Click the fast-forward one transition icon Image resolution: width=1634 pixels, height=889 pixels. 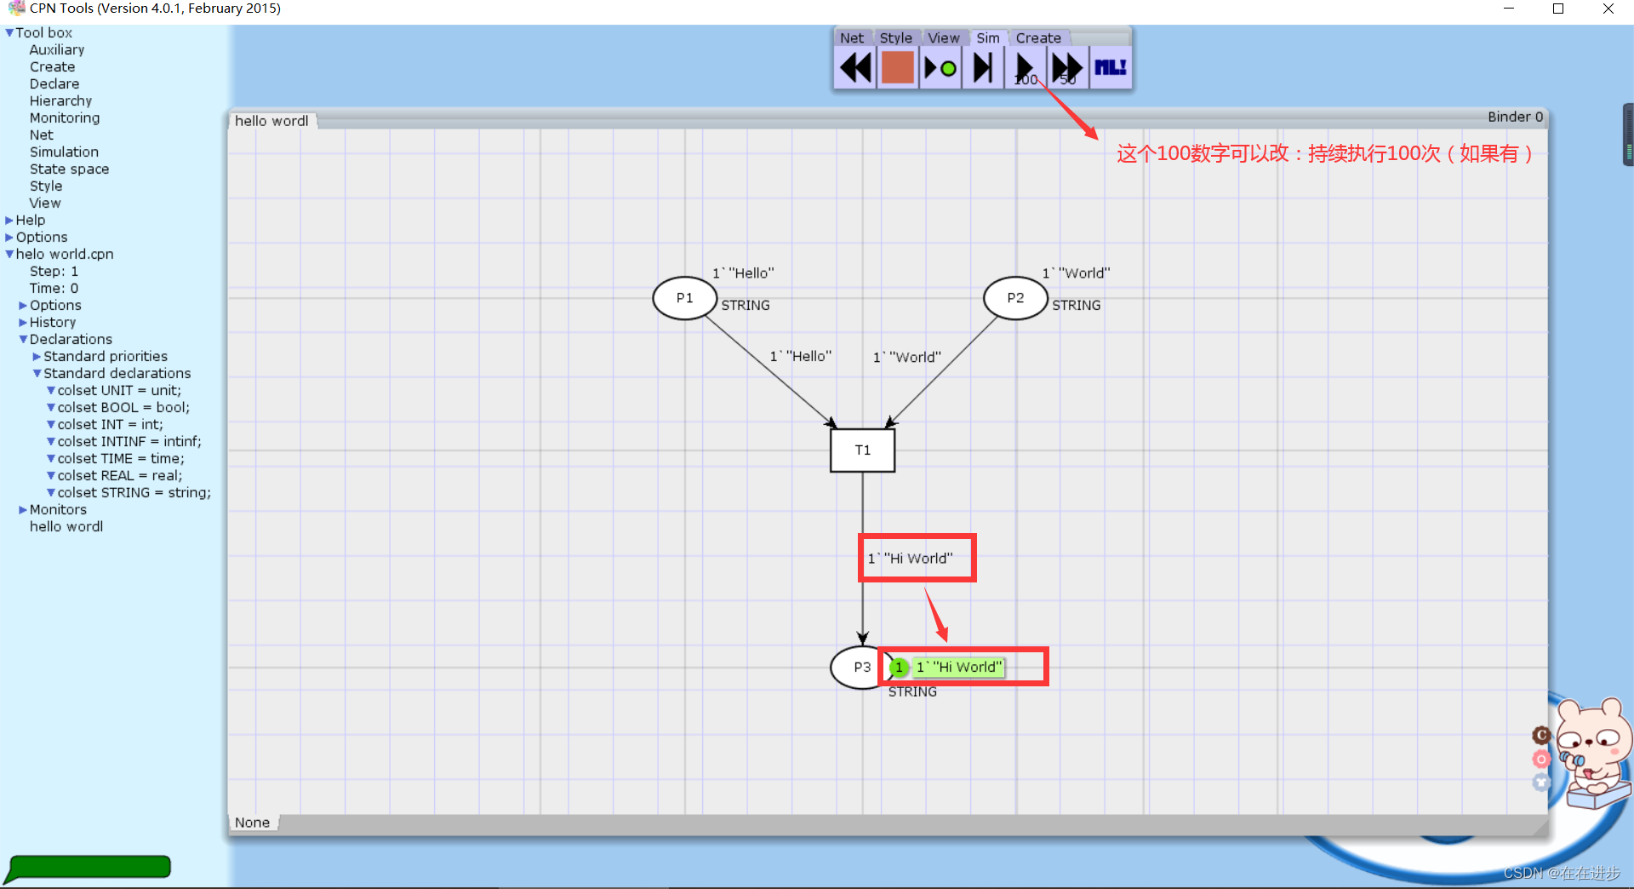point(982,67)
